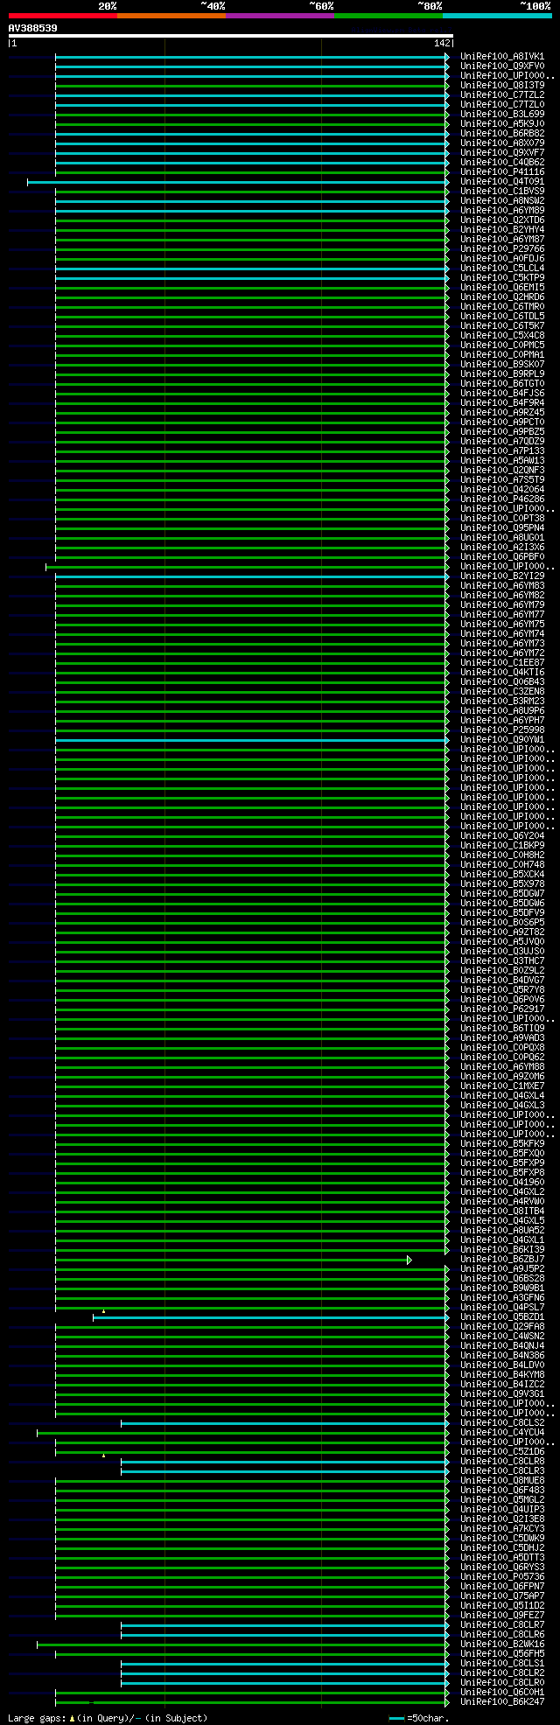Click the red 20% identity legend segment
Screen dimensions: 560x1725
pos(62,16)
